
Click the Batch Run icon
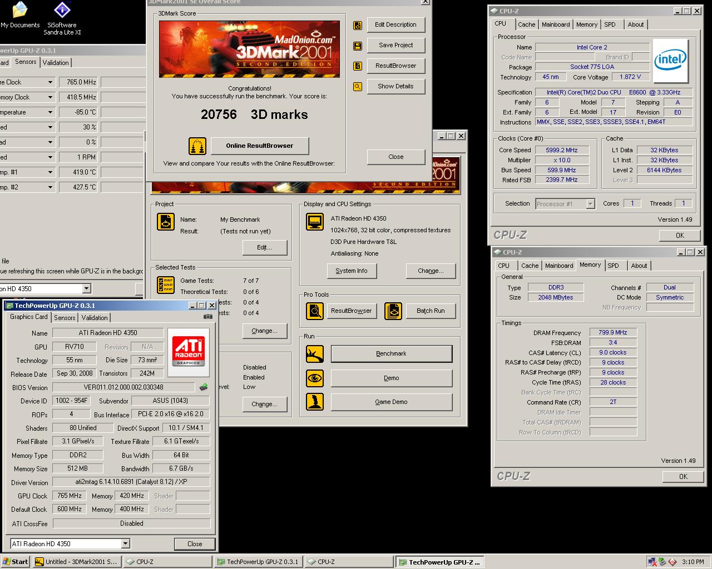coord(393,311)
